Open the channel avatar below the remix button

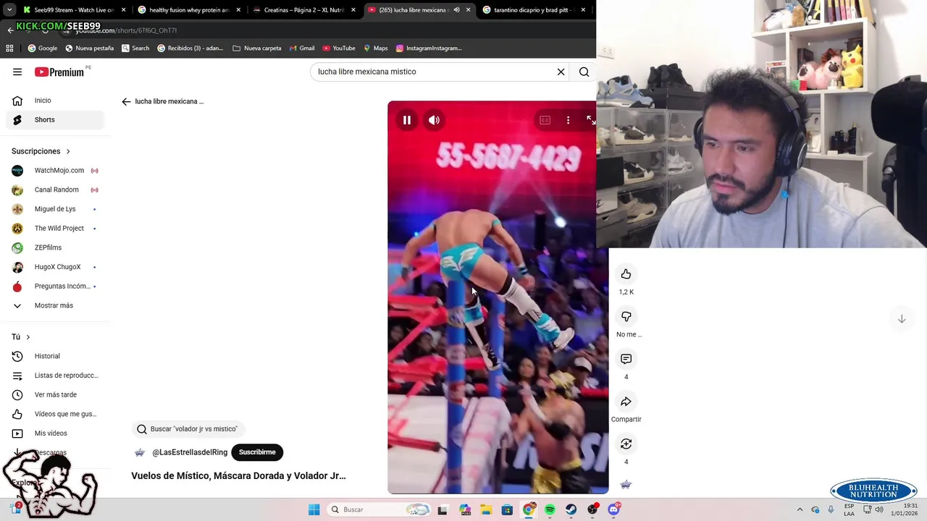tap(626, 484)
